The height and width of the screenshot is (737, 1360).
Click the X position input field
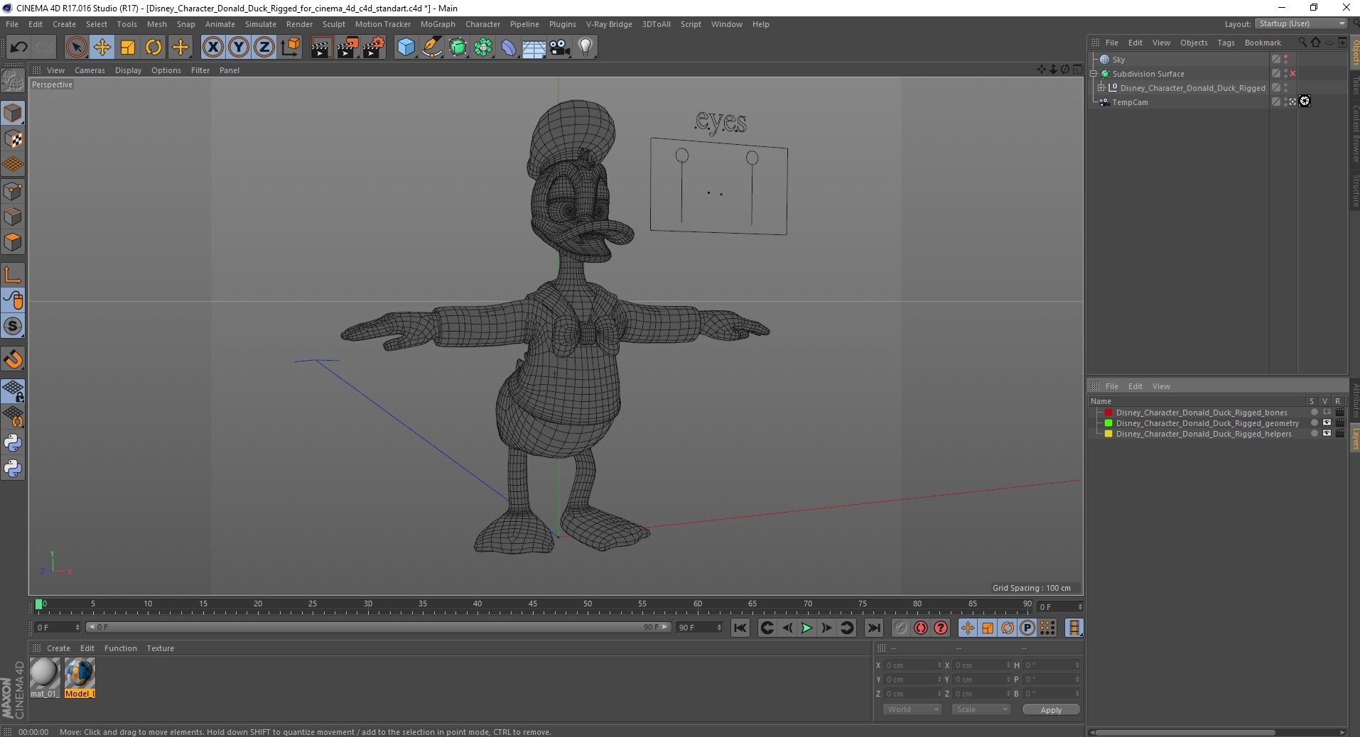[x=912, y=665]
